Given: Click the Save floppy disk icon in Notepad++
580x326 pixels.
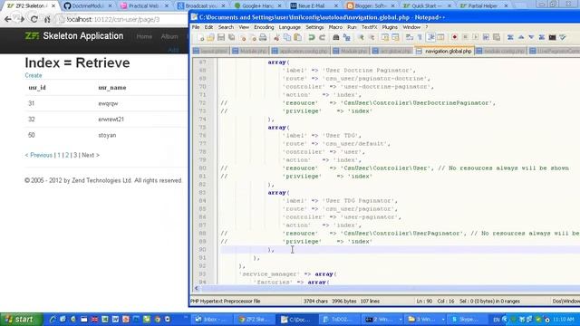Looking at the screenshot, I should click(221, 37).
